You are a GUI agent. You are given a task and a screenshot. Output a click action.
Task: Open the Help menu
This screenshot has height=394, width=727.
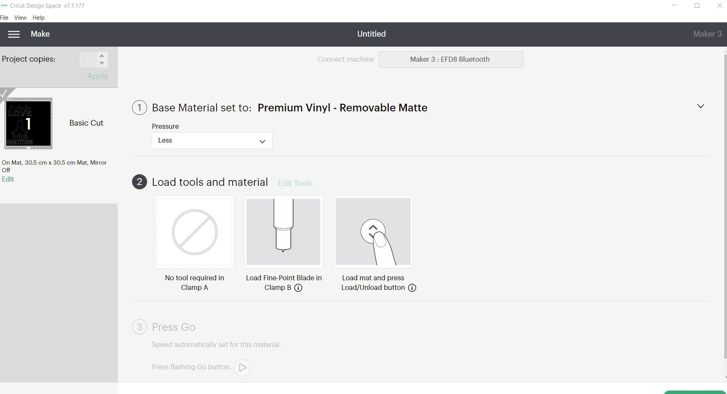pos(39,18)
